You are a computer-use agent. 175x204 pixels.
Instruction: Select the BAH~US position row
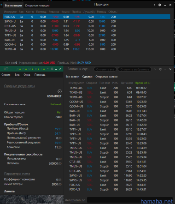(x=87, y=40)
